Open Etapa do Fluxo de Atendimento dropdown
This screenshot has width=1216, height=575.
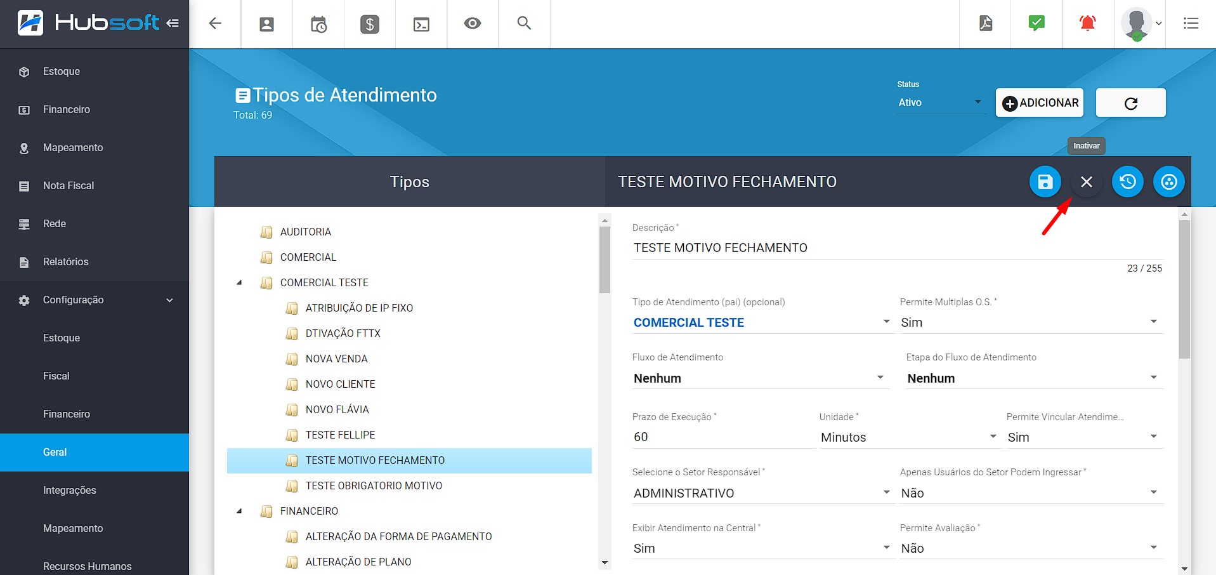(1035, 378)
